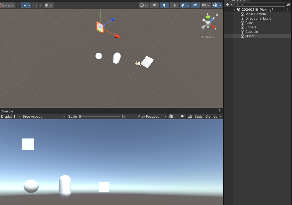Select the sphere in the Scene view
The width and height of the screenshot is (292, 205).
[99, 56]
